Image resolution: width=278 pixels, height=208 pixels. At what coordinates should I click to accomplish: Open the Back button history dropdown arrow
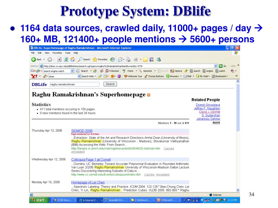click(44, 59)
